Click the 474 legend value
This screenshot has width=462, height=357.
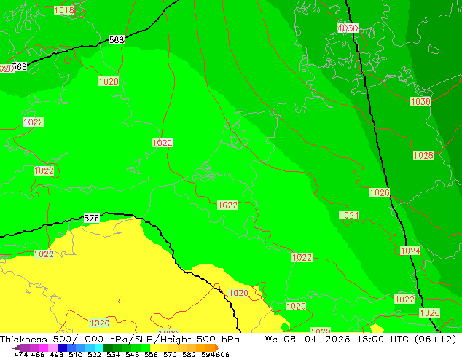coord(21,354)
